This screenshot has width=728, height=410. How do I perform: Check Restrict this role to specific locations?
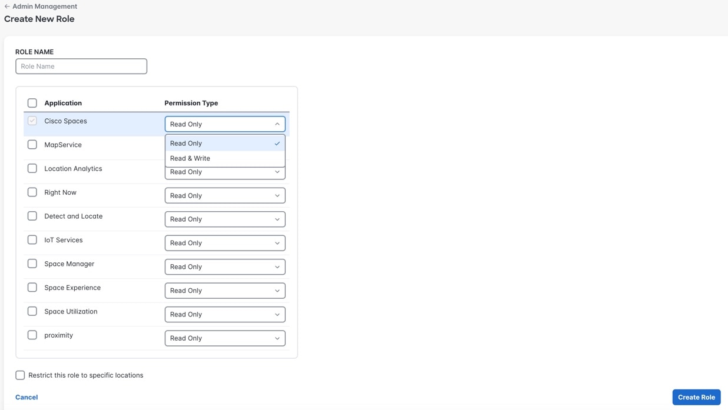point(20,375)
